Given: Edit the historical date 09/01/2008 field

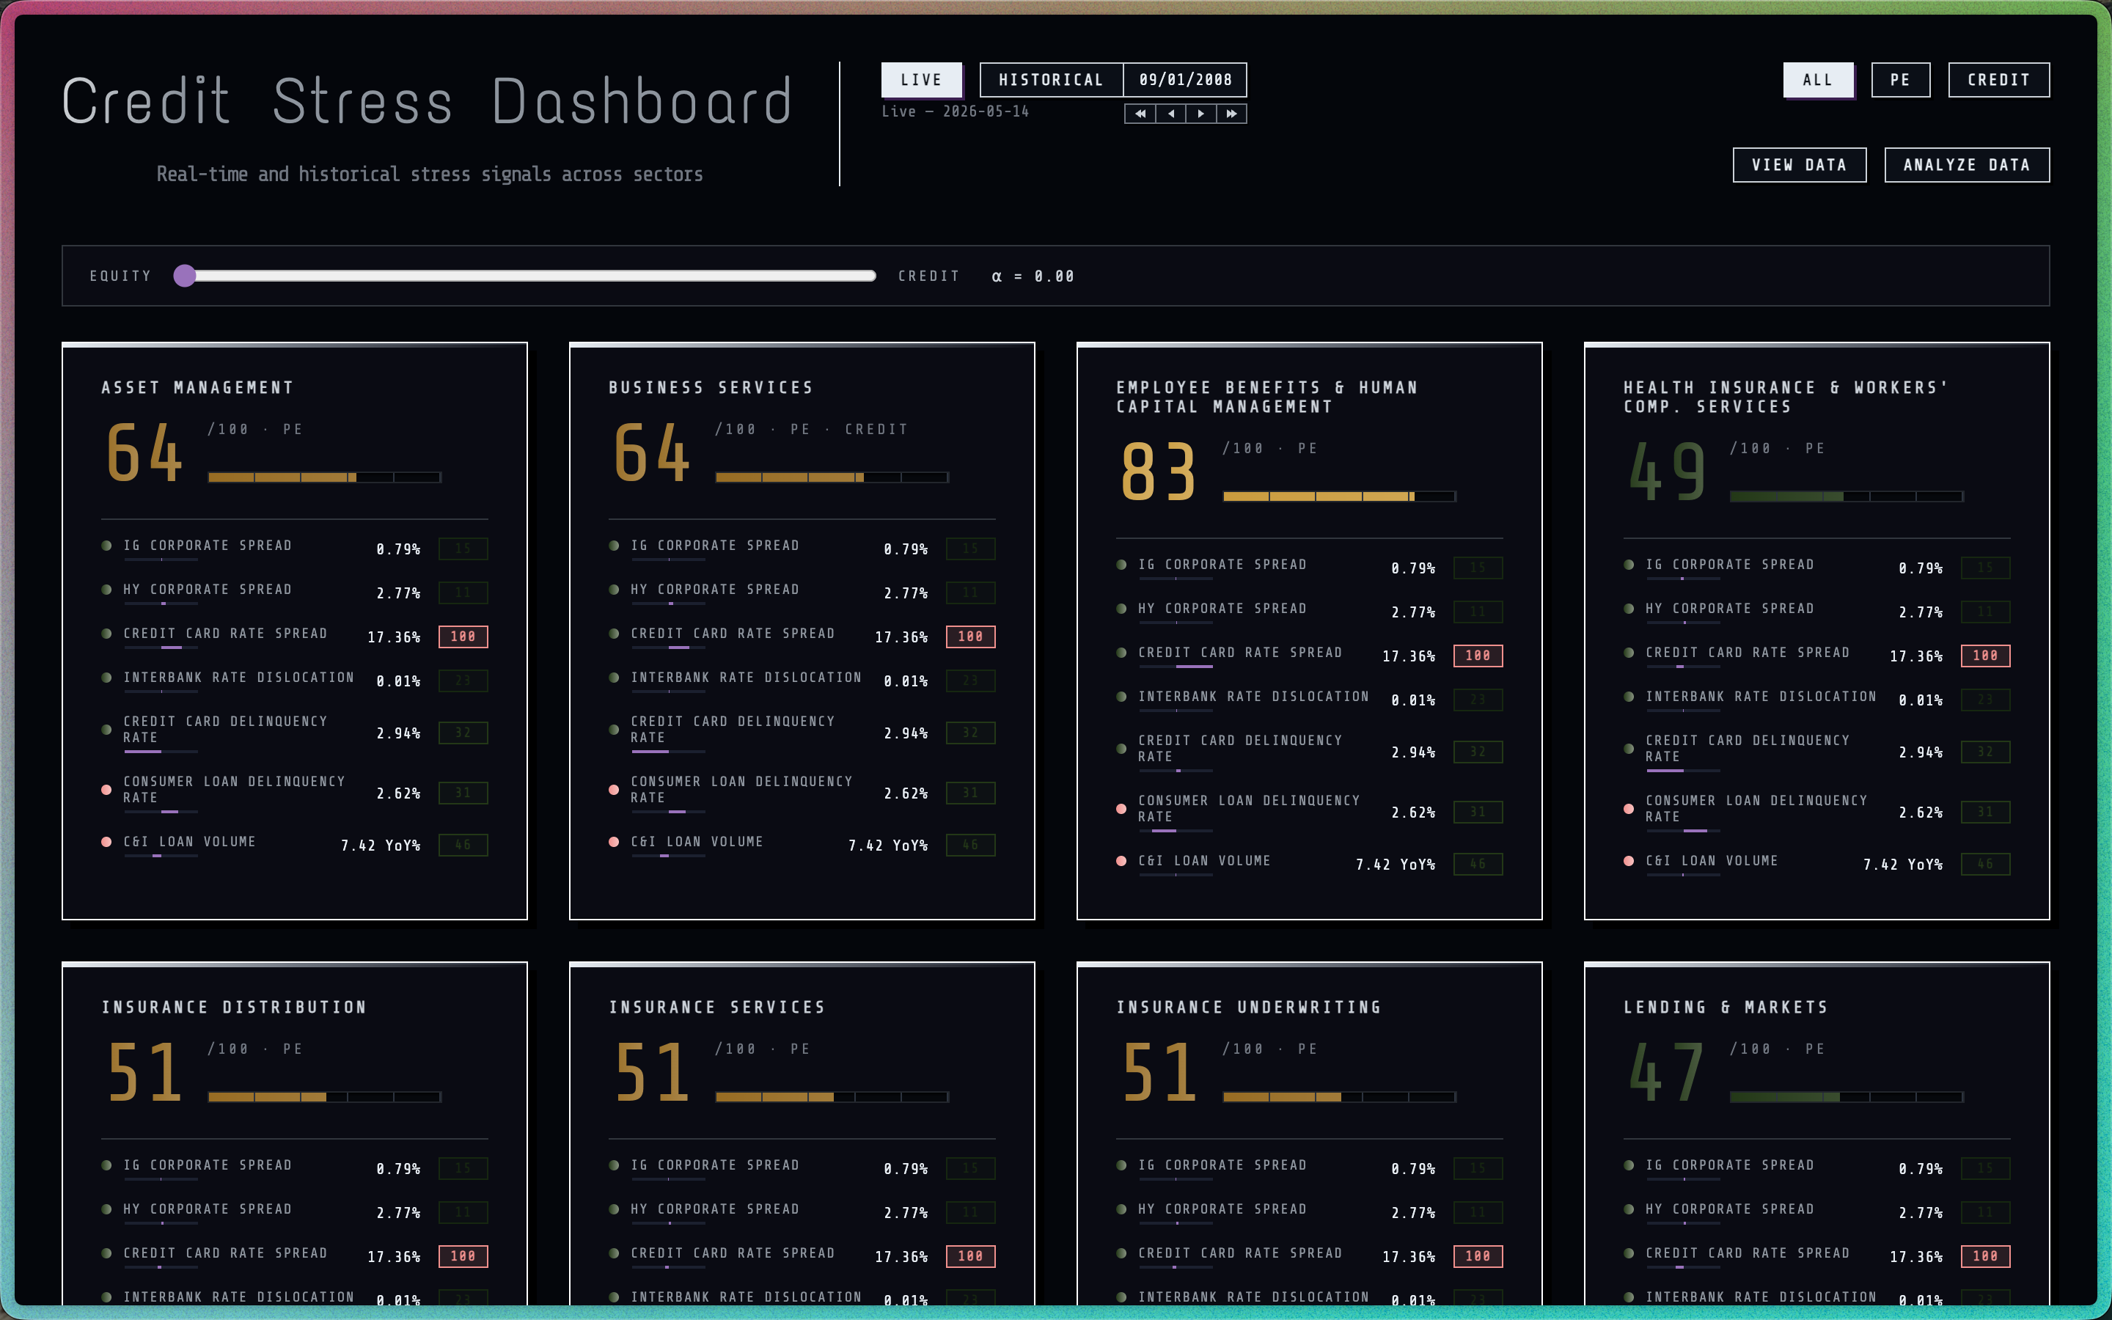Looking at the screenshot, I should [1185, 79].
